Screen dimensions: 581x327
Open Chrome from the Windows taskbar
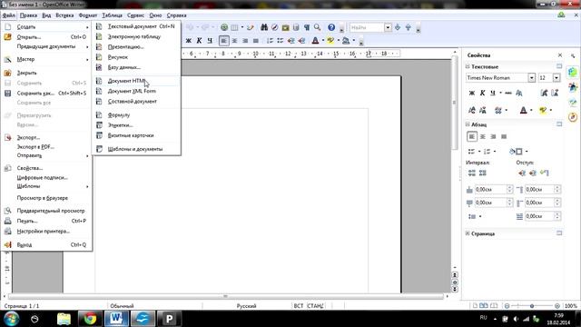coord(90,319)
